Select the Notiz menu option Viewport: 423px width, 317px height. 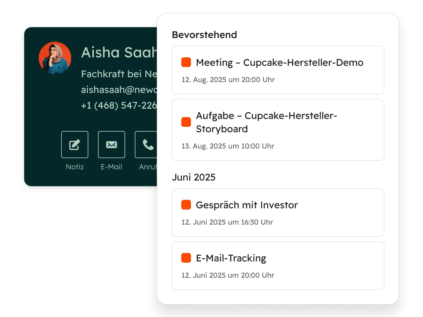pyautogui.click(x=75, y=167)
